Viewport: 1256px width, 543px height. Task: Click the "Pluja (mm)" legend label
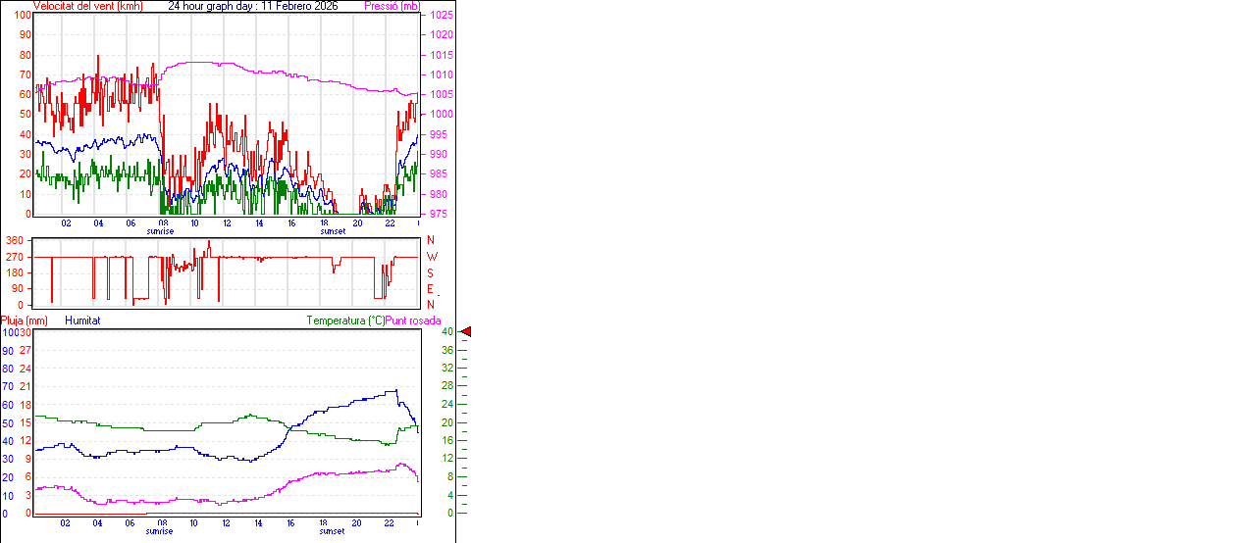[25, 321]
